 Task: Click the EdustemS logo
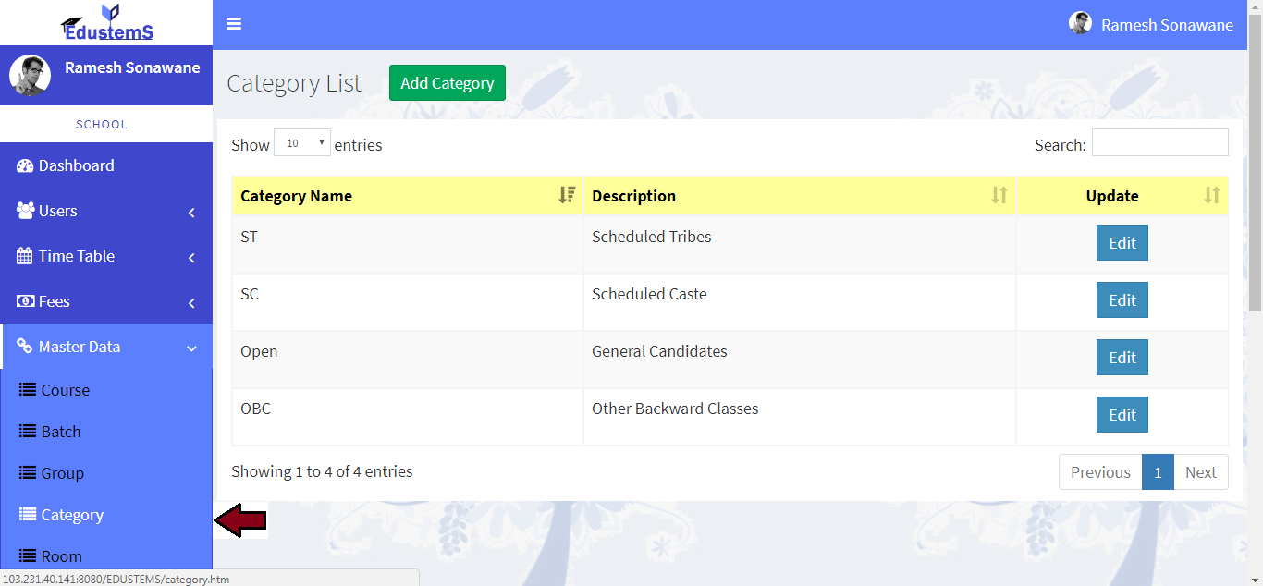tap(106, 23)
